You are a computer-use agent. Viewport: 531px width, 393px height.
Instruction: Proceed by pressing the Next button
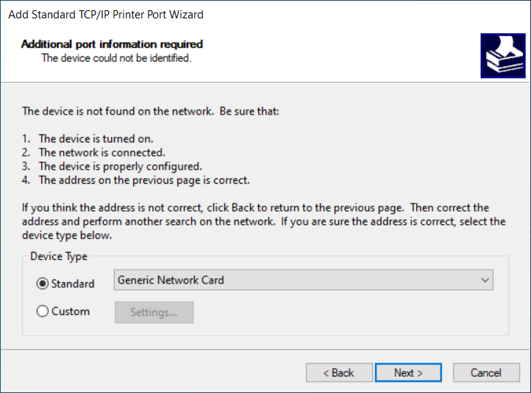[408, 372]
